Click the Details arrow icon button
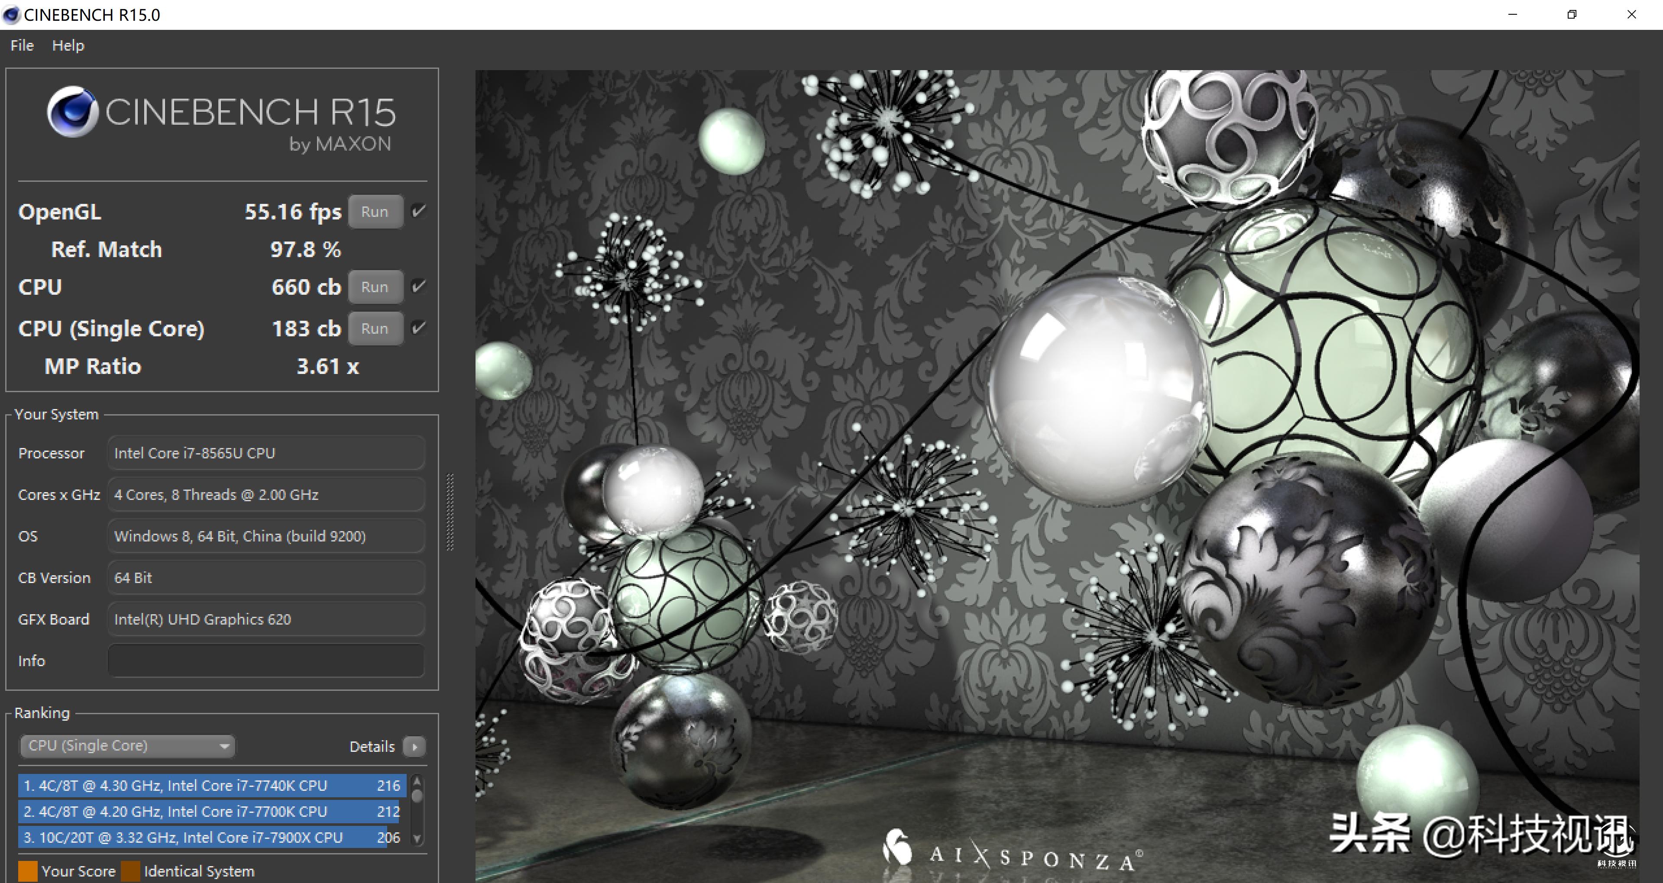 click(x=414, y=747)
